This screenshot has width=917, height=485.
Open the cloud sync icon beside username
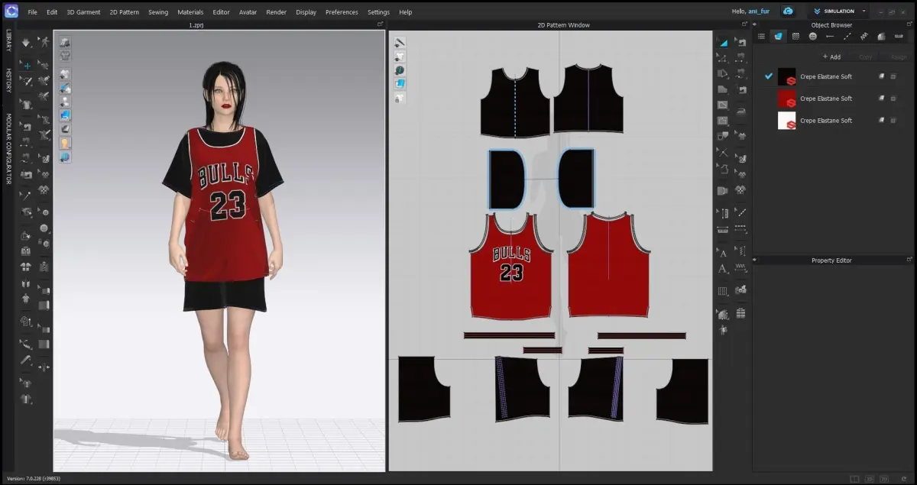point(788,11)
